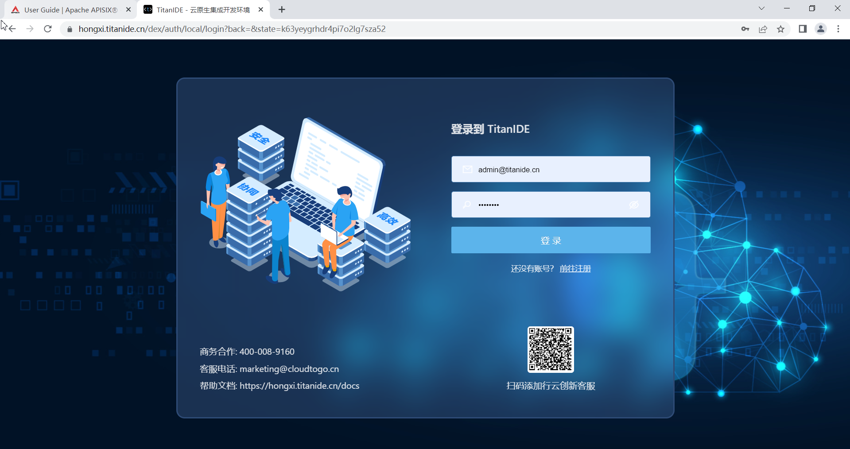The width and height of the screenshot is (850, 449).
Task: Click the email envelope icon in username field
Action: (467, 169)
